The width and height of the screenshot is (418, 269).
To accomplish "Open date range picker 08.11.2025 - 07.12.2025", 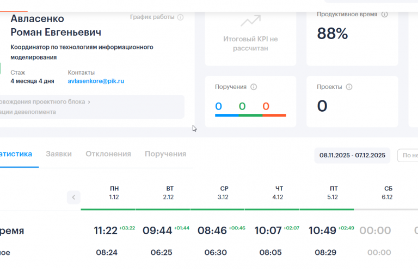I will [352, 155].
